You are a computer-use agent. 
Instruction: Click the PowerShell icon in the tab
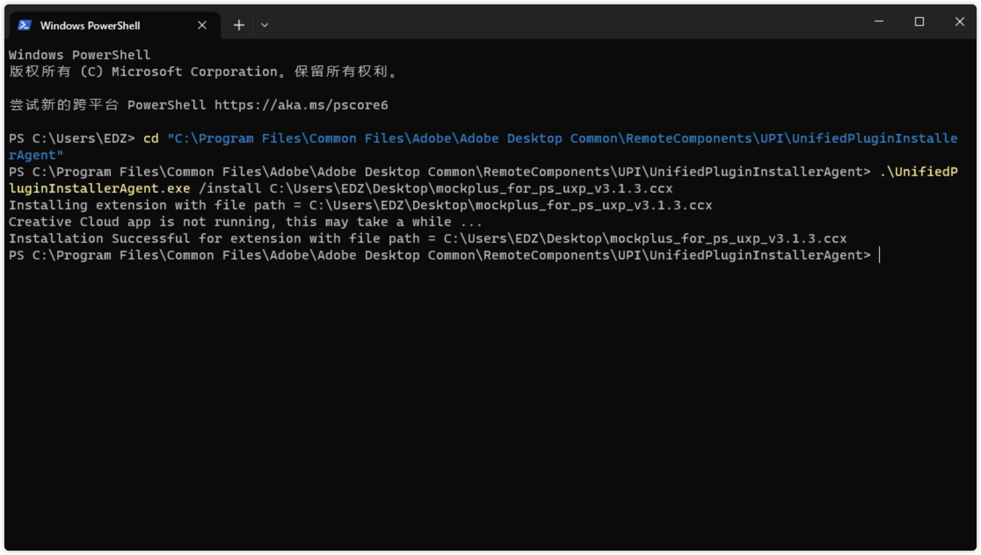click(x=24, y=25)
